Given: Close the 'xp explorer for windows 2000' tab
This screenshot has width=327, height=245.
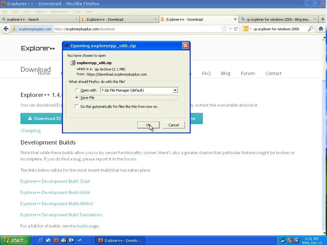Looking at the screenshot, I should click(x=315, y=19).
